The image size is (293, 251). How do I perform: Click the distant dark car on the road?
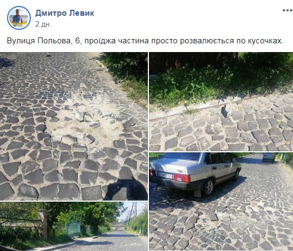coord(269,157)
